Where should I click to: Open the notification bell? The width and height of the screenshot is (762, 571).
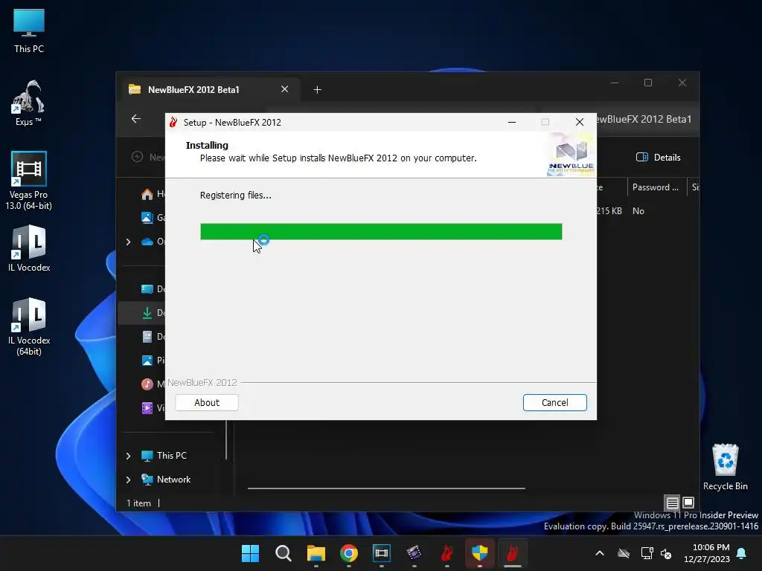(742, 553)
